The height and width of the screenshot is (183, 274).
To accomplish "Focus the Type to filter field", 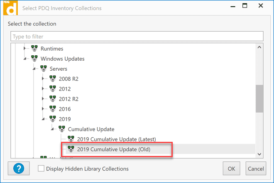I will (x=137, y=37).
